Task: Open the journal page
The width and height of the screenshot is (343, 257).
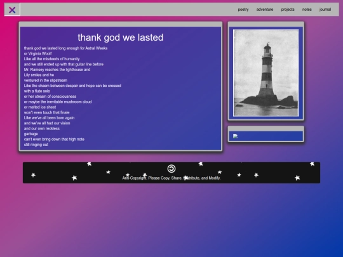Action: click(325, 10)
